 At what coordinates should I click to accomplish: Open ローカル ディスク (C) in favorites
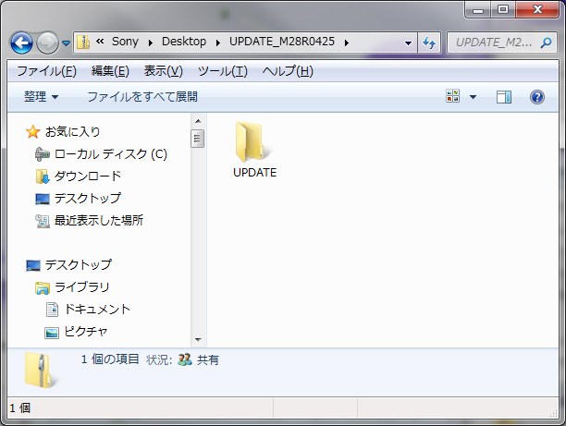(x=109, y=153)
